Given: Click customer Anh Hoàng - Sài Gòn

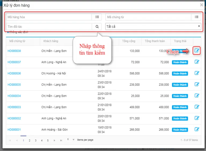Looking at the screenshot, I should click(54, 130).
